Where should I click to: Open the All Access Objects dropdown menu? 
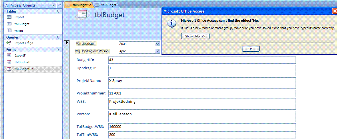point(53,5)
